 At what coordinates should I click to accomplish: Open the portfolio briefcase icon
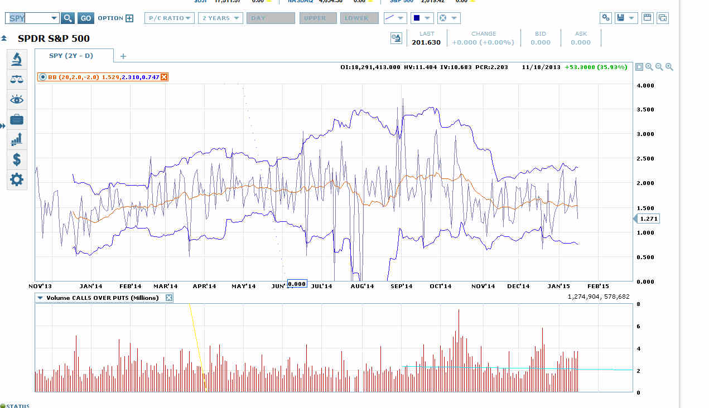pos(17,119)
